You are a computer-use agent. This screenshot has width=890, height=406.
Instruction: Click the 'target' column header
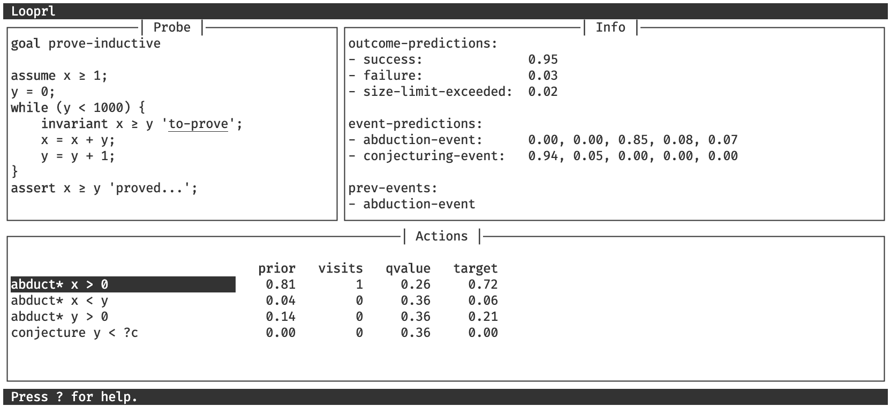pyautogui.click(x=475, y=268)
